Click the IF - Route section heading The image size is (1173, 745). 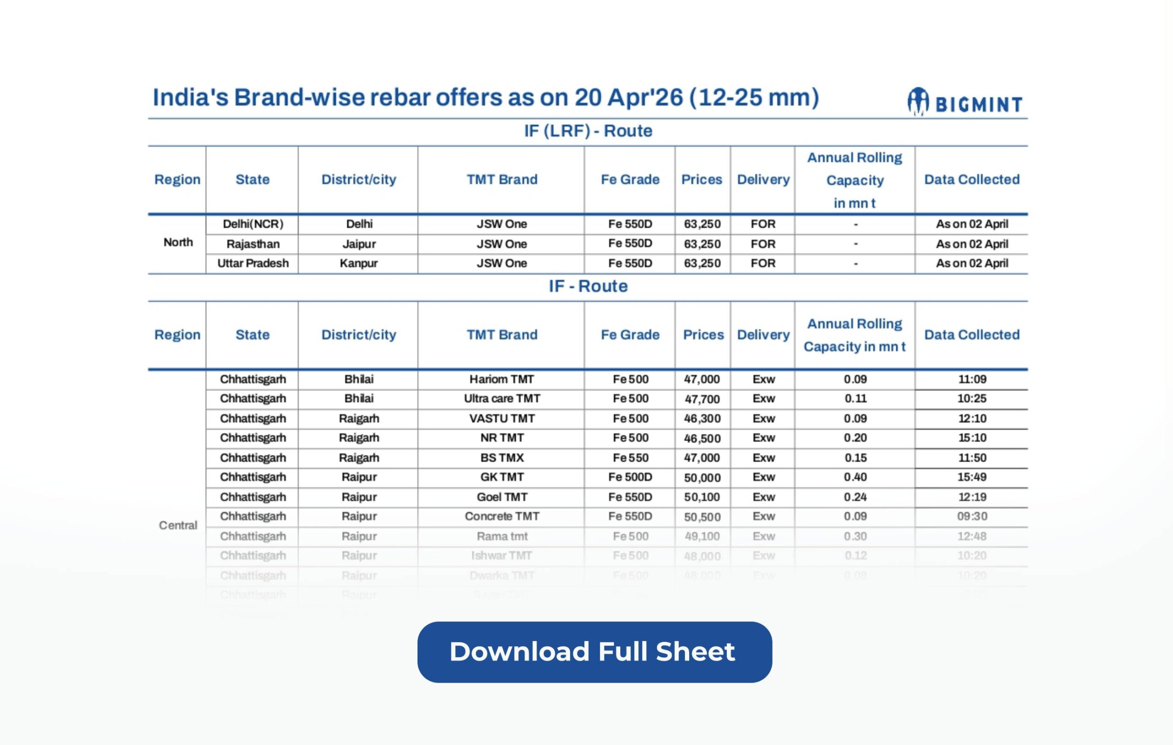pyautogui.click(x=587, y=286)
